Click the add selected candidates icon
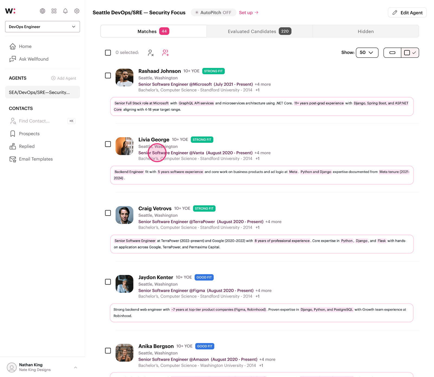The height and width of the screenshot is (377, 434). pos(165,53)
